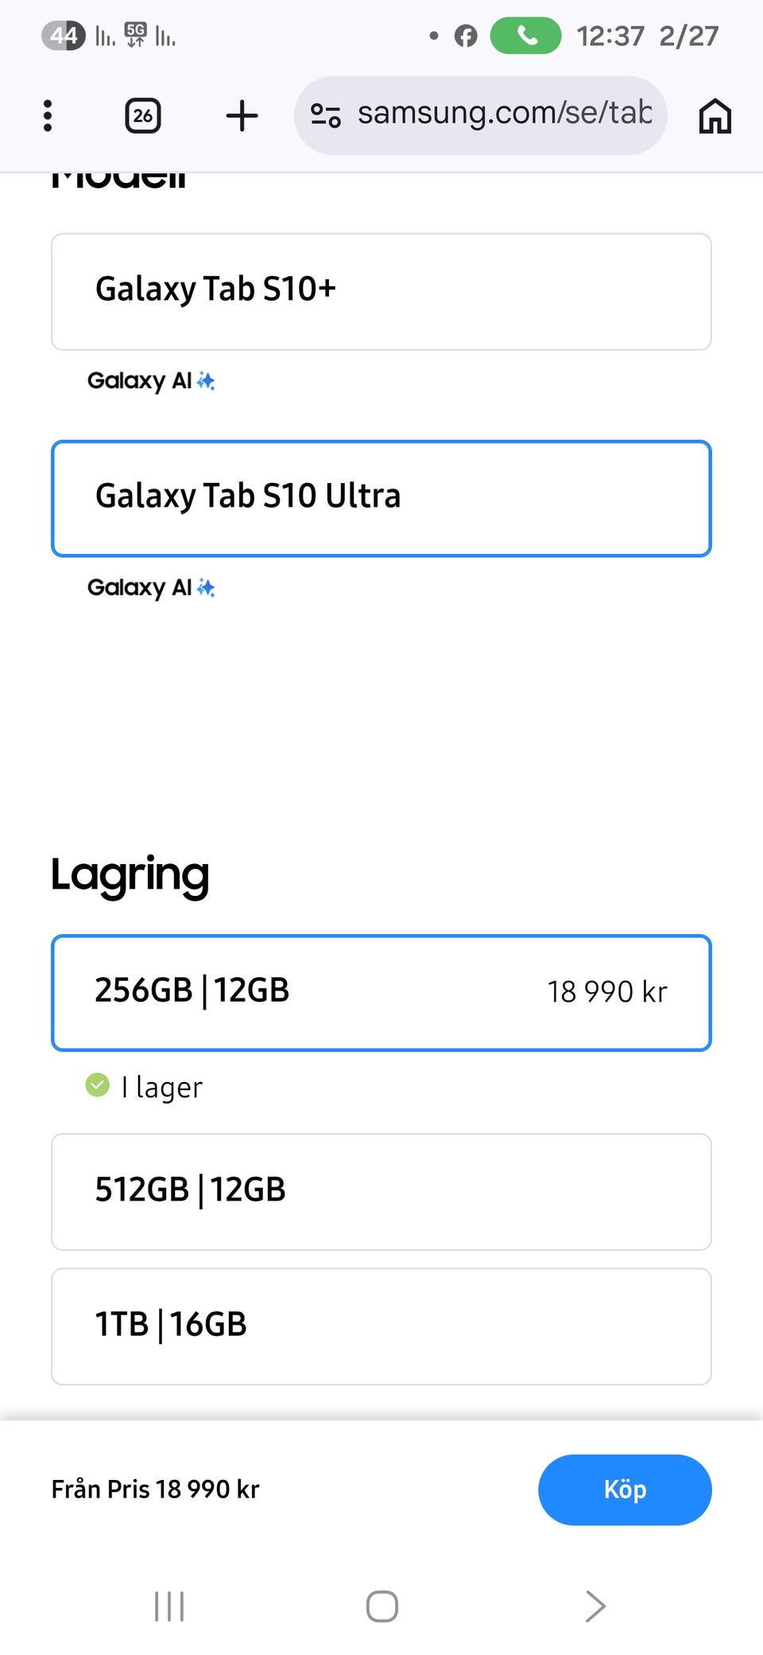Open the tab switcher showing 26 tabs
Screen dimensions: 763x1655
[x=143, y=116]
